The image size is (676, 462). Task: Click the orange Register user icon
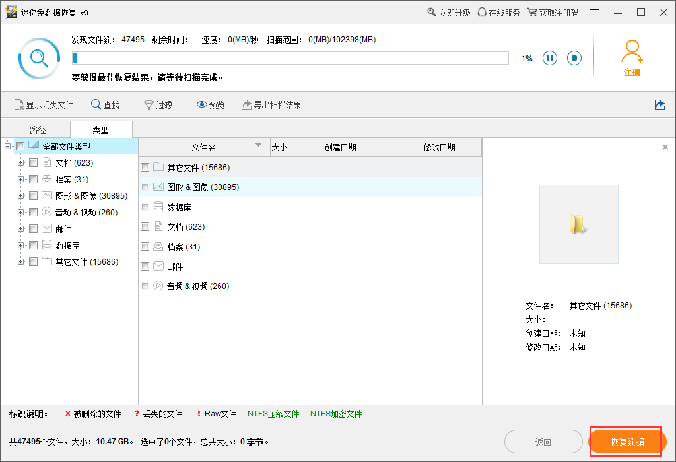point(632,58)
